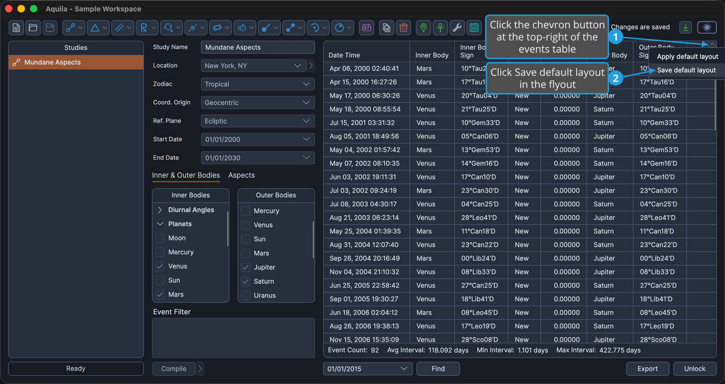Screen dimensions: 725x384
Task: Click the copy pages toolbar icon
Action: (x=386, y=28)
